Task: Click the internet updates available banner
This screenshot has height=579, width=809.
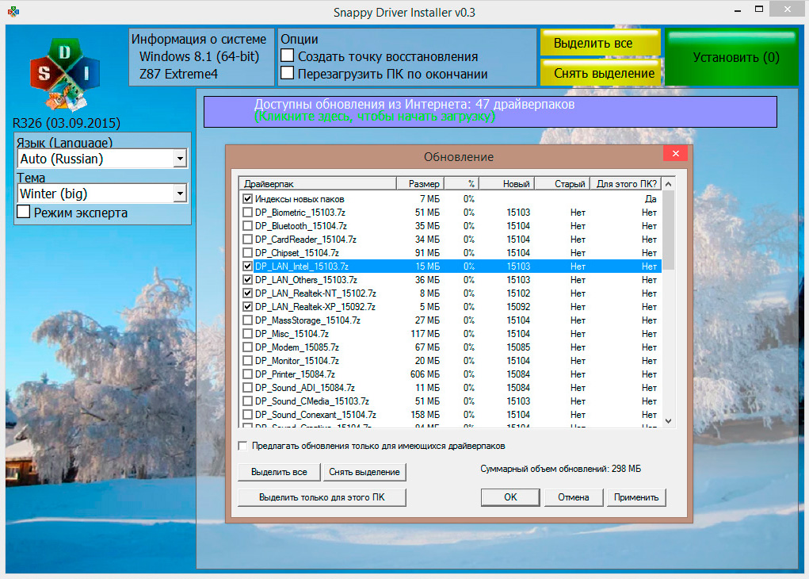Action: [x=490, y=110]
